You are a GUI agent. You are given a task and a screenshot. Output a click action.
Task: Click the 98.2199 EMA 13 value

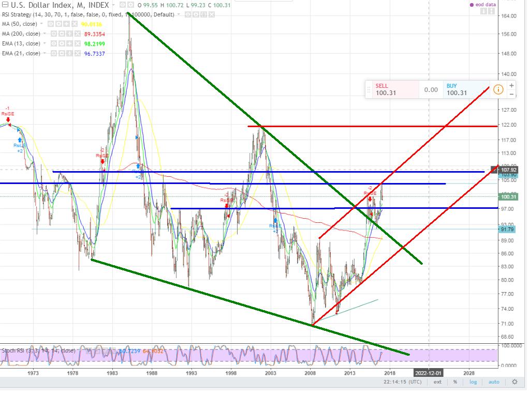tap(95, 44)
